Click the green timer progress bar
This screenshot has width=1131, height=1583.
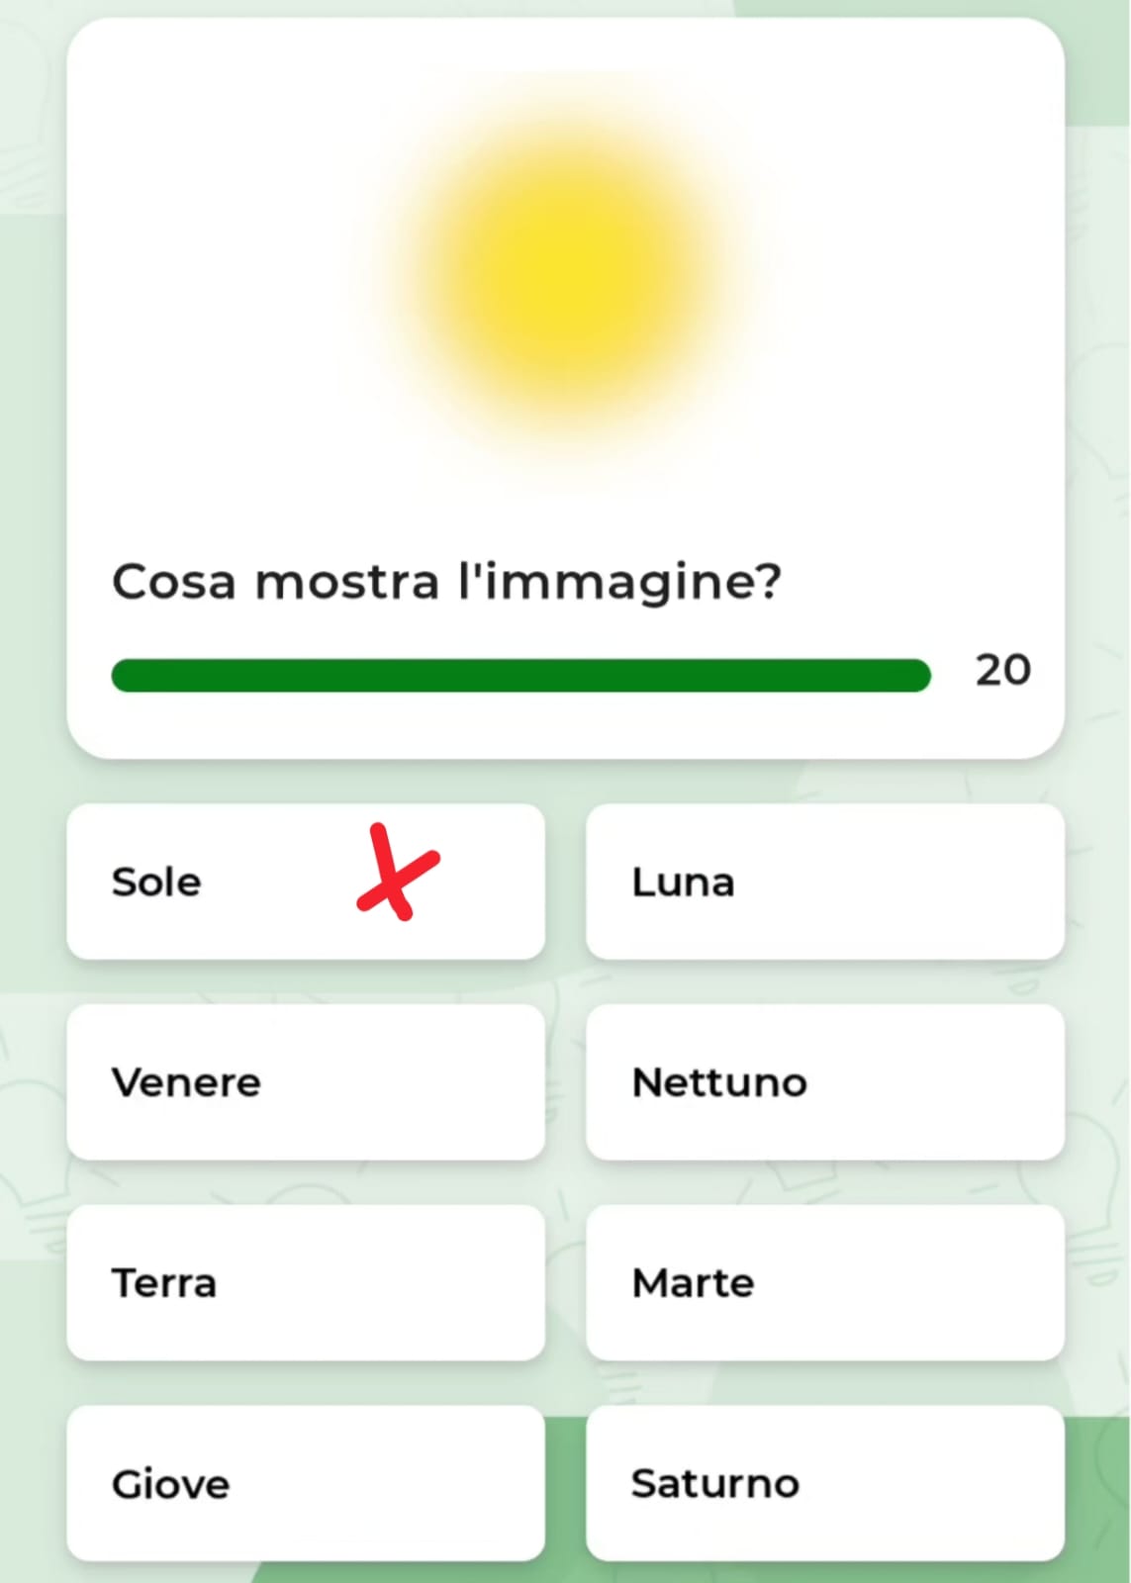click(520, 676)
